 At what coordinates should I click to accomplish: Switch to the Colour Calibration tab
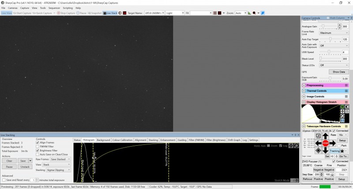click(x=122, y=140)
